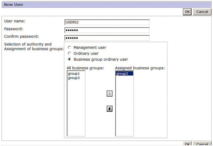The width and height of the screenshot is (213, 146).
Task: Click the "Assigned business groups:" heading label
Action: pos(140,68)
